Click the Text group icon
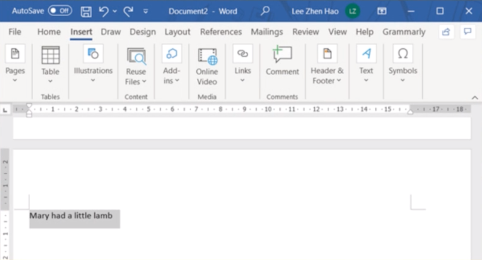This screenshot has width=482, height=260. pyautogui.click(x=366, y=54)
